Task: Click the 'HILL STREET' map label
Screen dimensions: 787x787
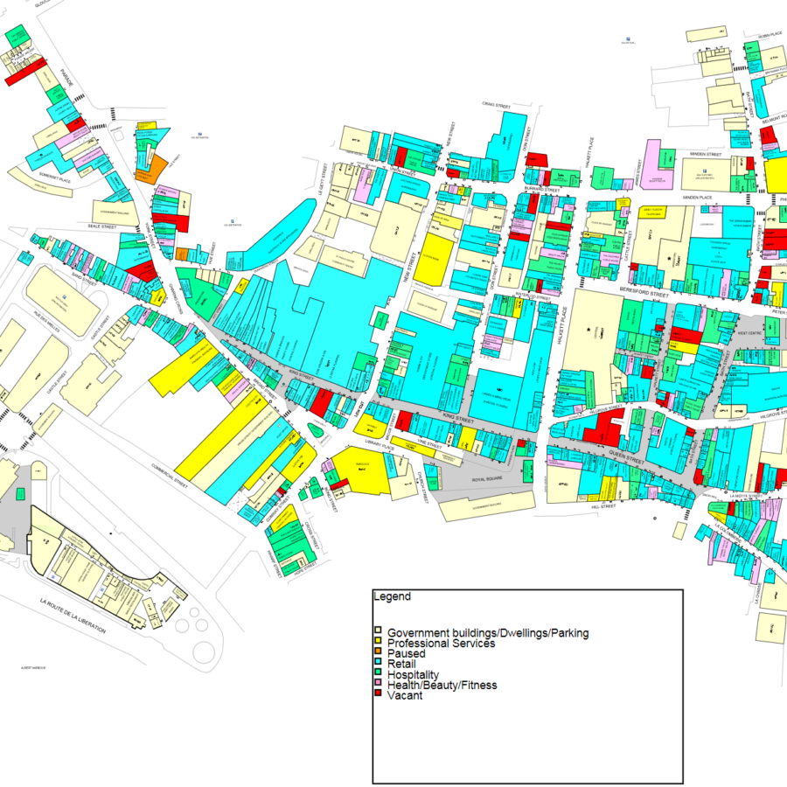Action: coord(603,506)
